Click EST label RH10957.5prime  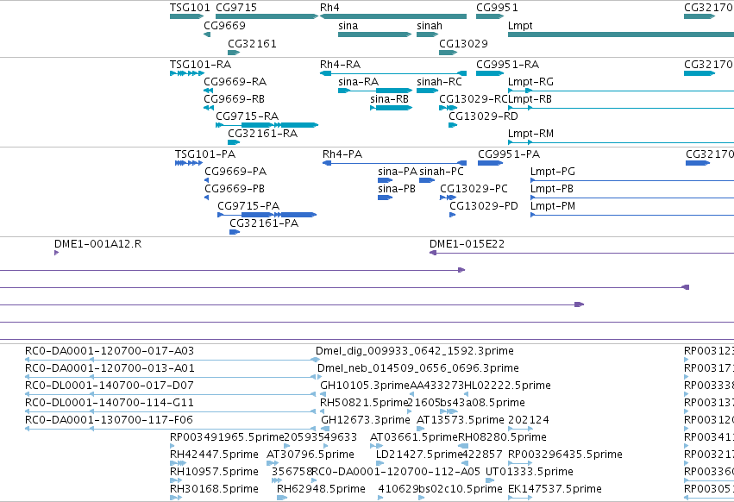(215, 472)
